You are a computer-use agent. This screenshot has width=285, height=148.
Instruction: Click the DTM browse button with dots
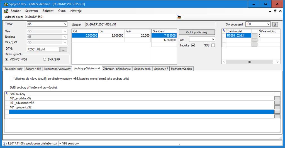click(x=64, y=49)
